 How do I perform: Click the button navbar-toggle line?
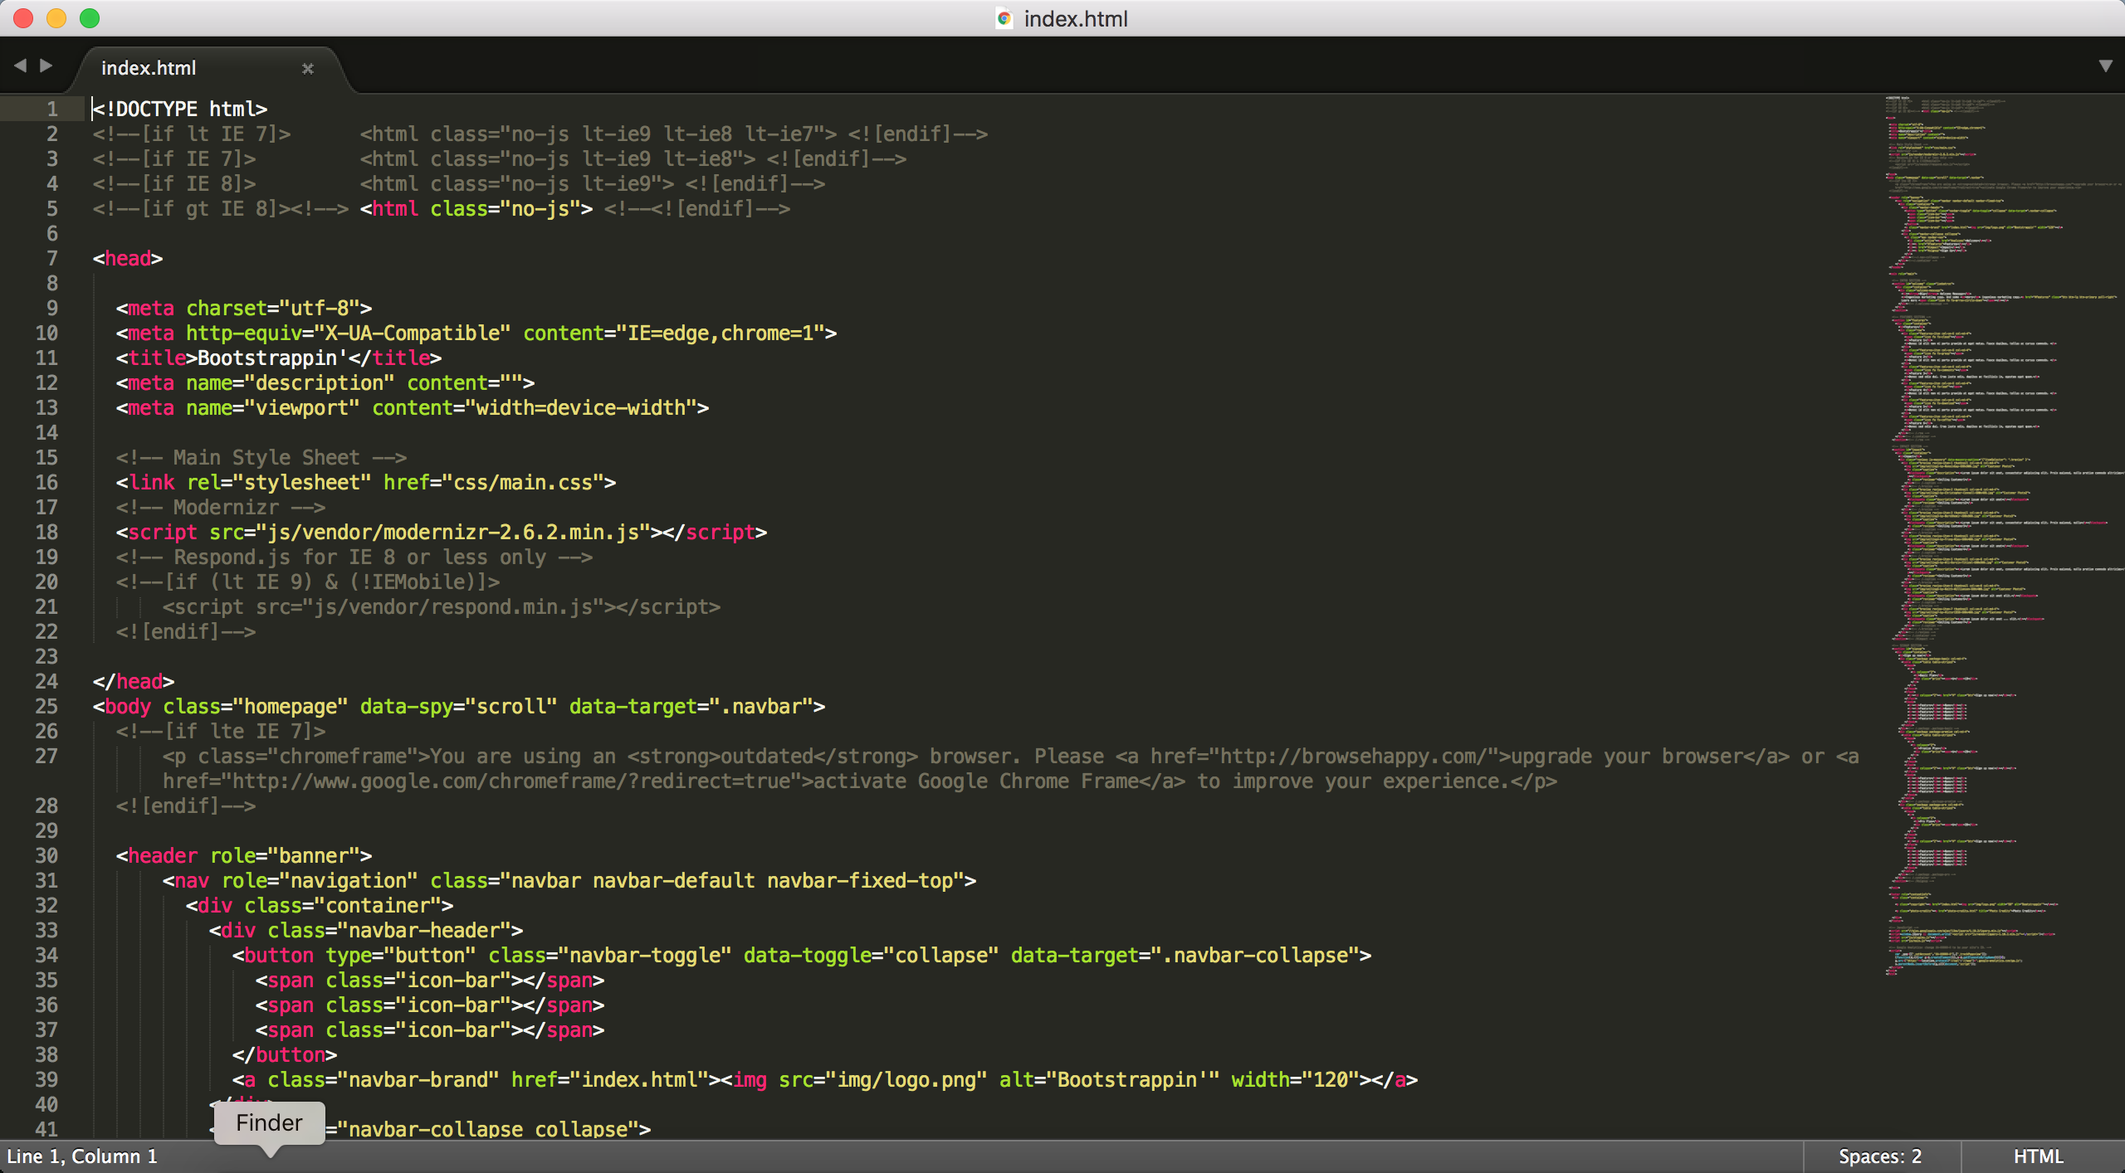click(x=802, y=955)
